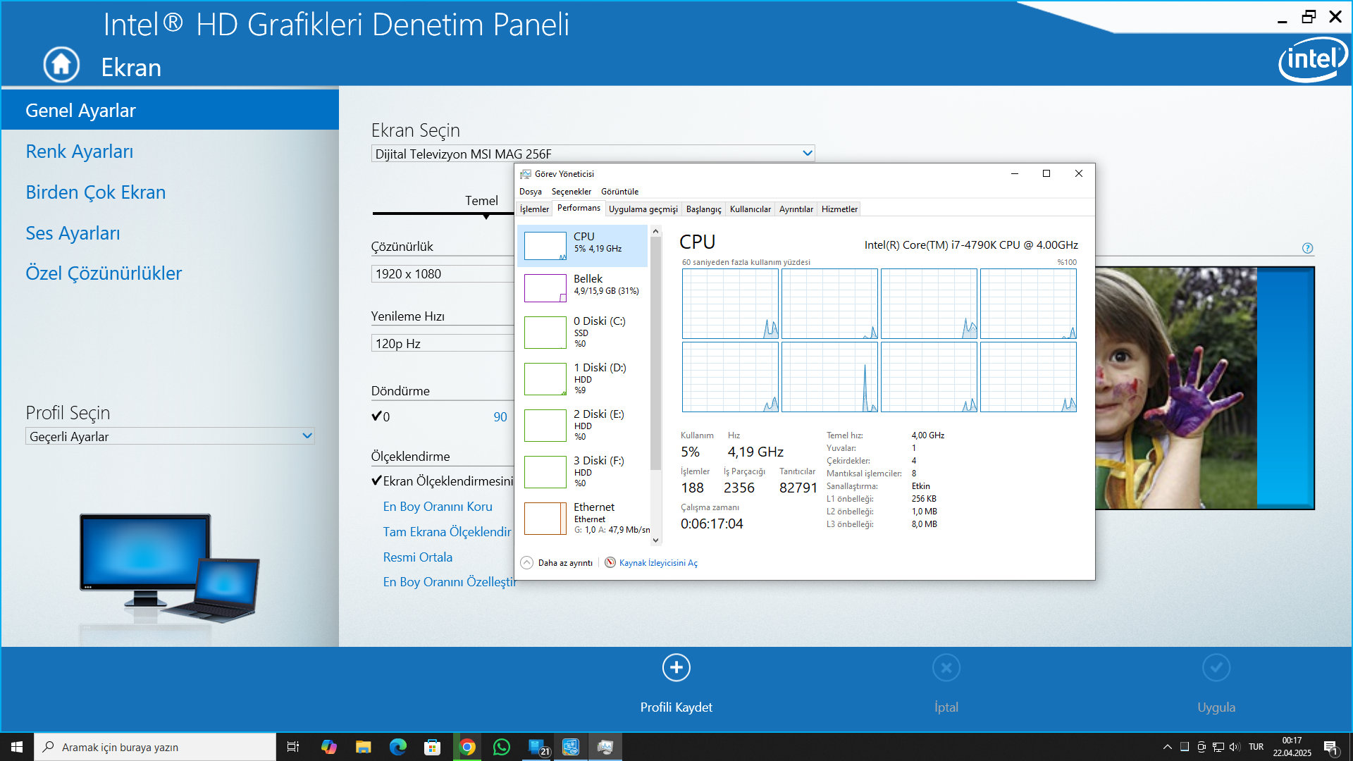Open Task View in the taskbar
Screen dimensions: 1353x761
(293, 747)
